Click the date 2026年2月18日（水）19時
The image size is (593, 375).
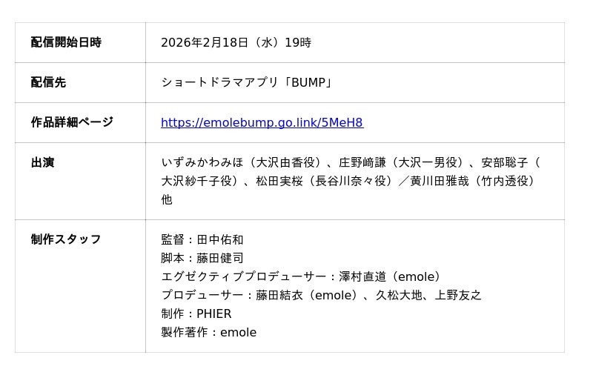point(236,42)
